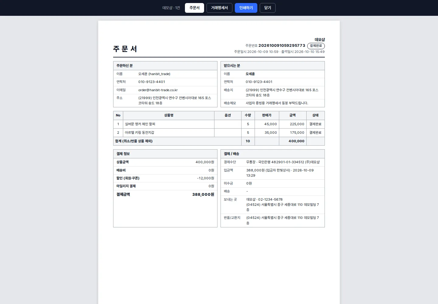Click the 결제 정보 section header
438x304 pixels.
point(165,154)
